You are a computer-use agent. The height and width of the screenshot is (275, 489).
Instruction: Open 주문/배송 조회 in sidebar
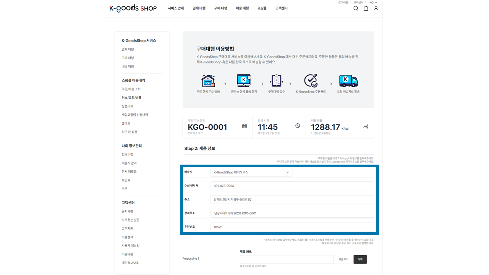pos(131,89)
